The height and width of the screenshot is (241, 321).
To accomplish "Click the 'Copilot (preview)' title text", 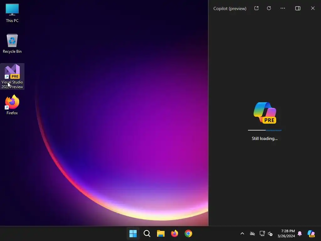I will click(x=230, y=8).
